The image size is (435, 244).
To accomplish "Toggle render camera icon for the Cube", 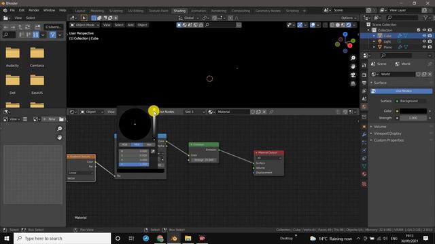I will pos(430,36).
